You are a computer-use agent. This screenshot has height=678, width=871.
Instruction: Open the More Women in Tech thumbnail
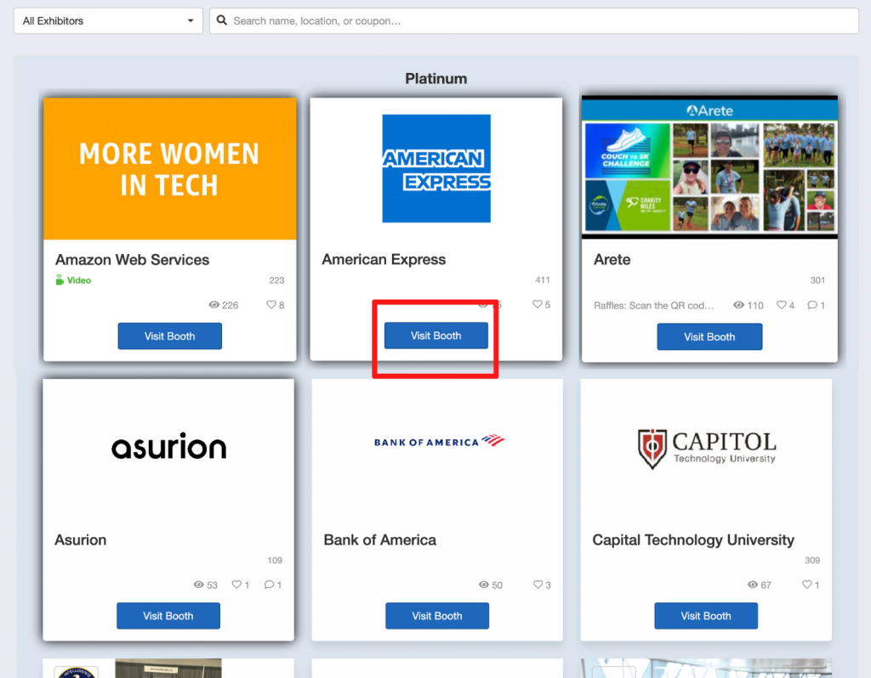pos(169,168)
